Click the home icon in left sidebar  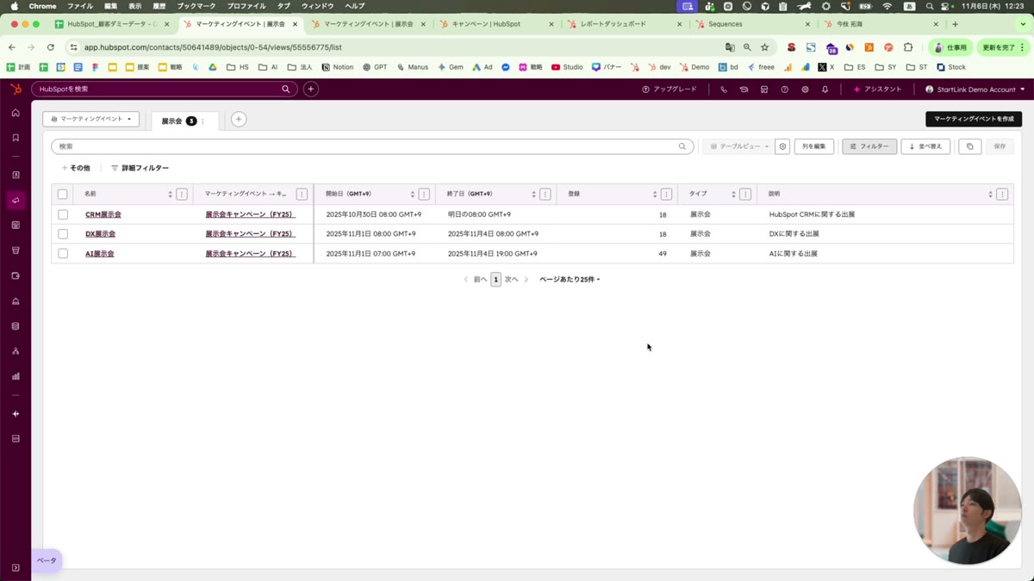click(16, 113)
